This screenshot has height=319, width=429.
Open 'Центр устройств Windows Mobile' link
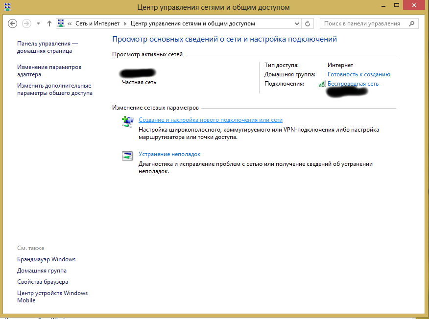click(x=52, y=296)
